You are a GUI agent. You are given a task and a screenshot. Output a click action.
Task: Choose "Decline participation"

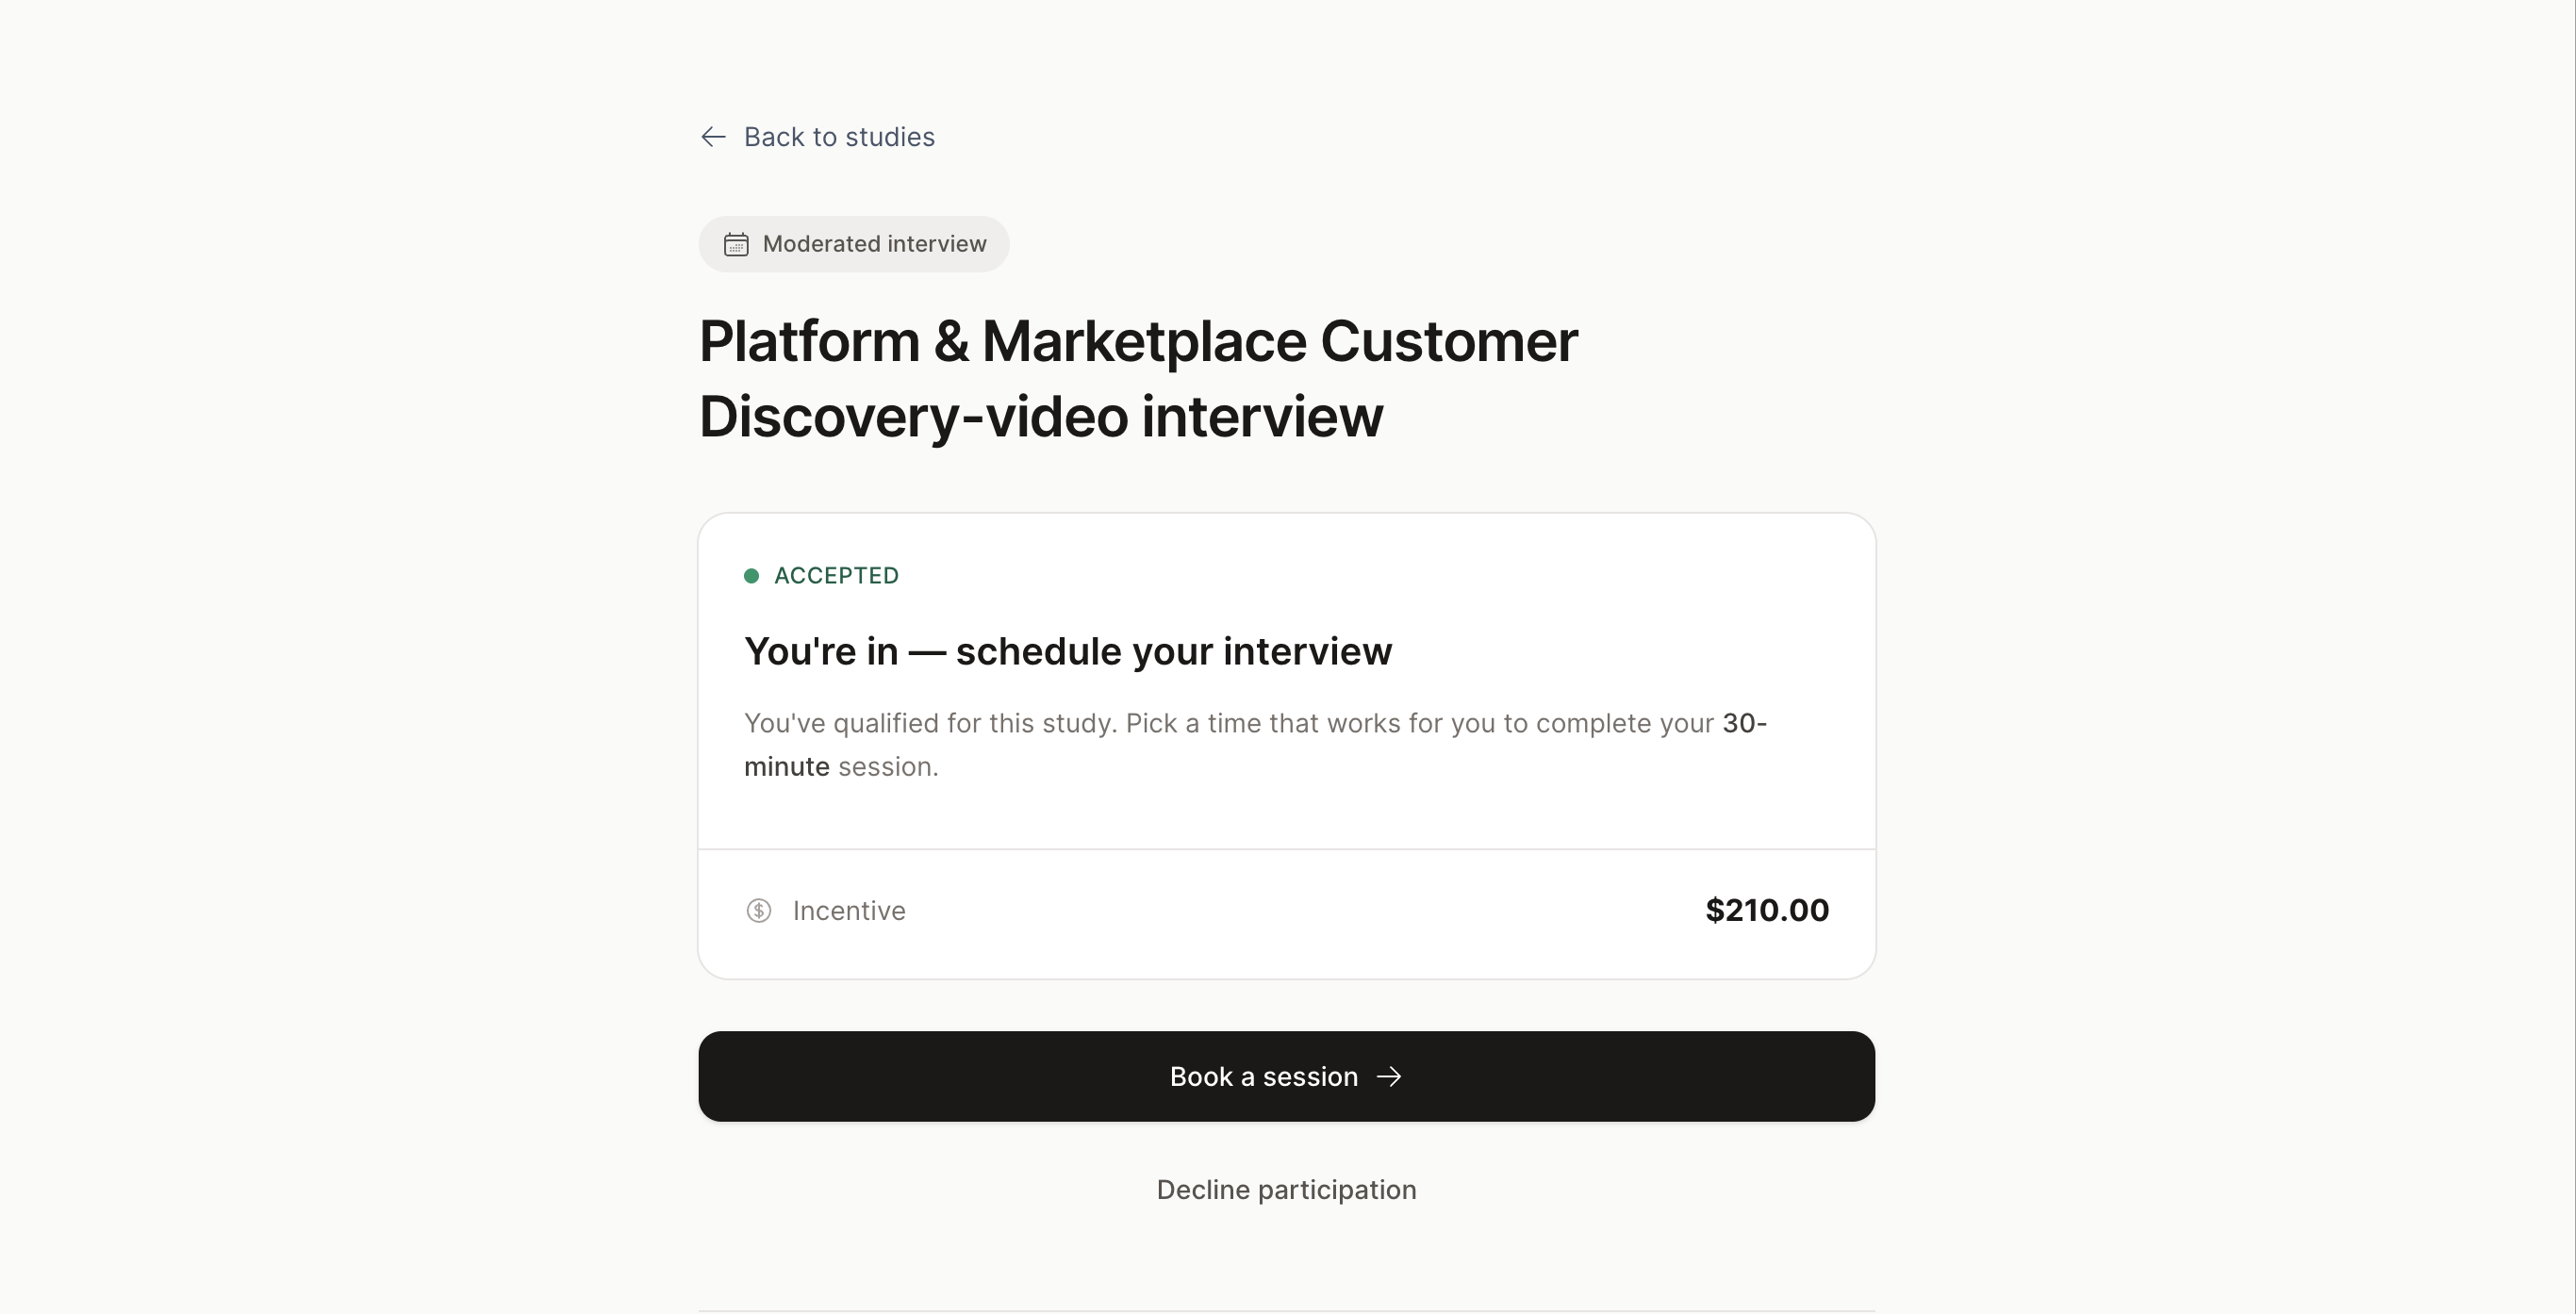click(1286, 1190)
